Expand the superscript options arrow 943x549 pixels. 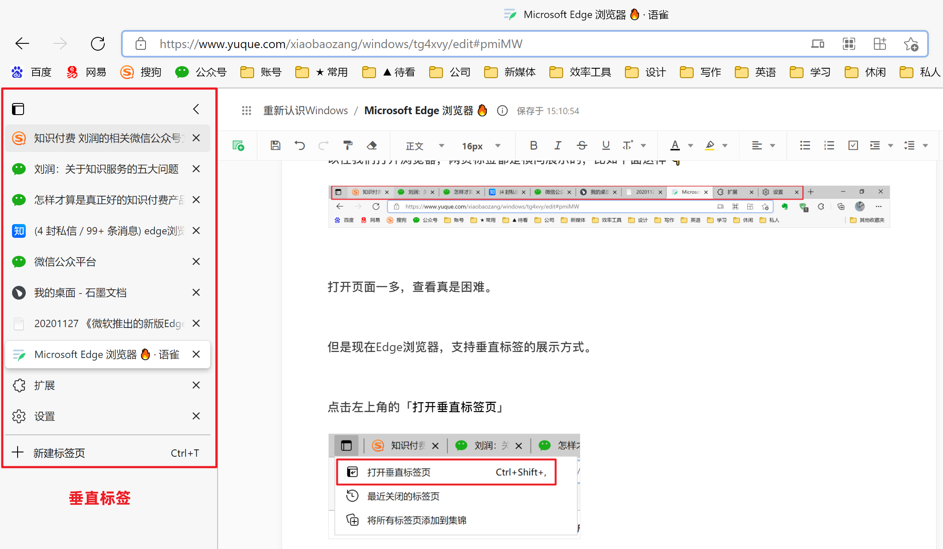point(643,146)
